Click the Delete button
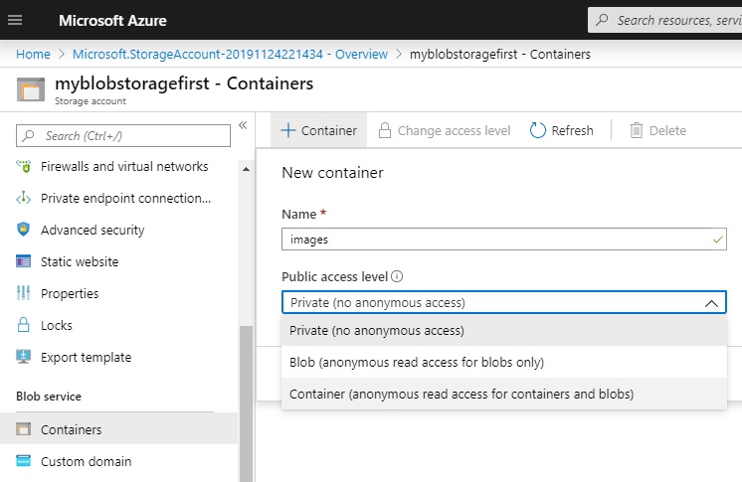Screen dimensions: 742x482 pos(657,130)
